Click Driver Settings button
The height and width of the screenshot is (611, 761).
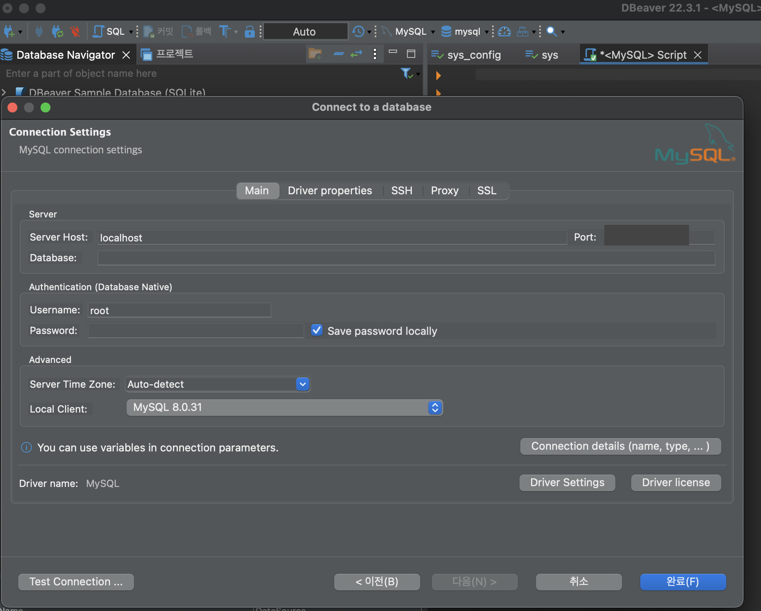[x=567, y=483]
